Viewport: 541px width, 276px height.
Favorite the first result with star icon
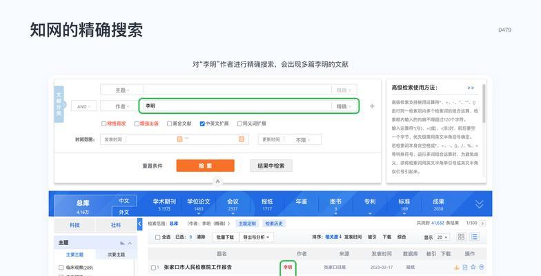pyautogui.click(x=473, y=266)
